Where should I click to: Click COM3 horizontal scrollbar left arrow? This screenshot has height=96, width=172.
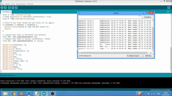(x=79, y=53)
